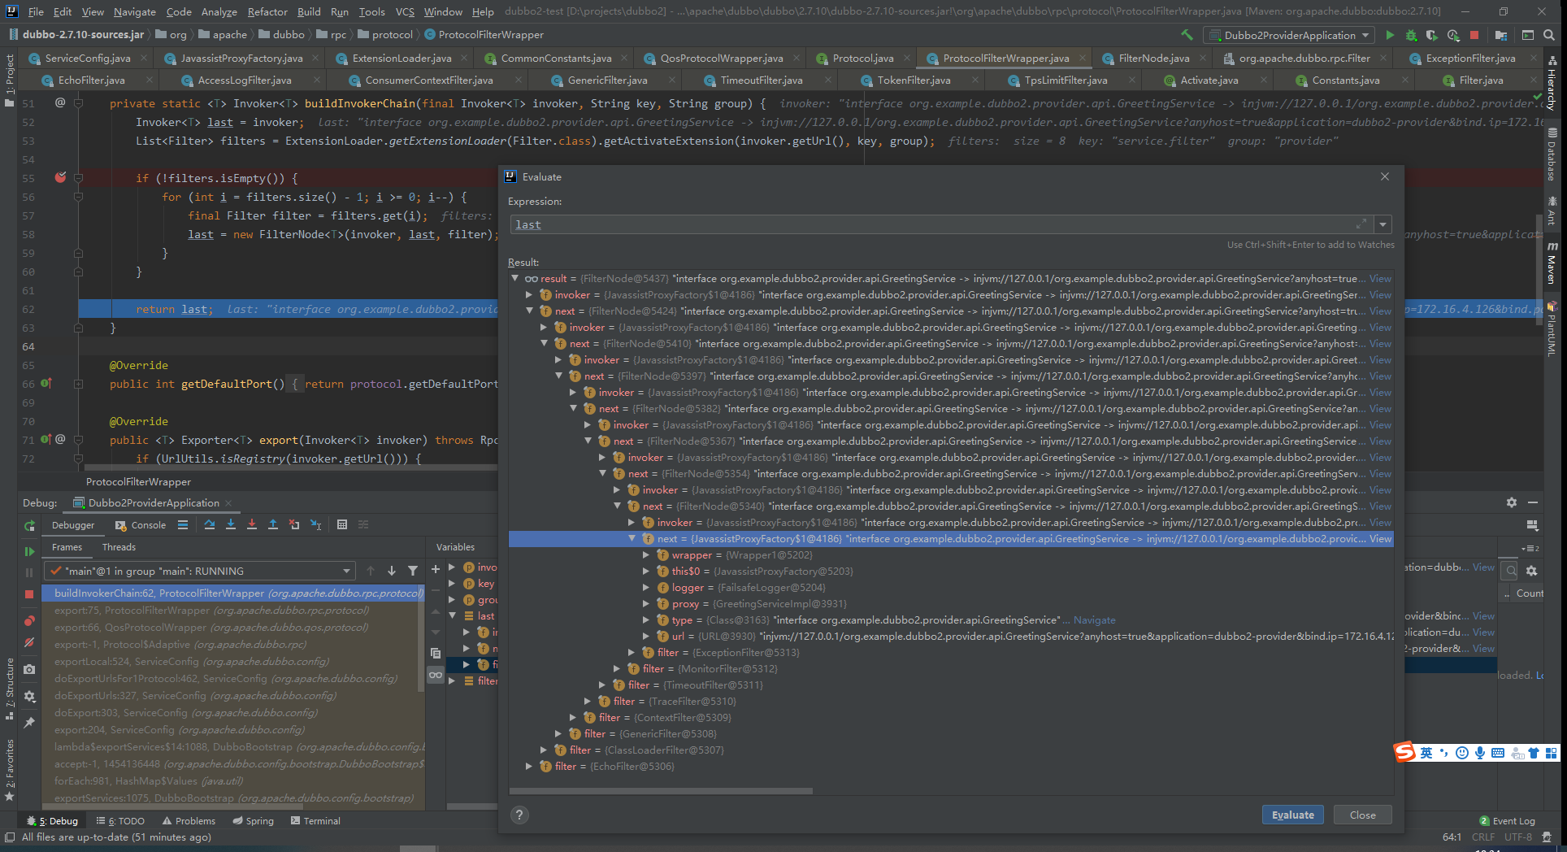Open expression history dropdown arrow
The height and width of the screenshot is (852, 1567).
[1383, 224]
